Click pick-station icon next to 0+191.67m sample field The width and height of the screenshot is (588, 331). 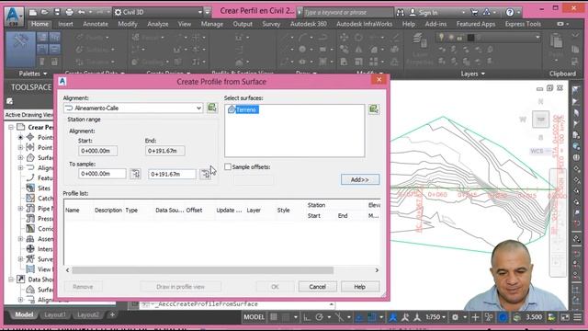click(206, 174)
